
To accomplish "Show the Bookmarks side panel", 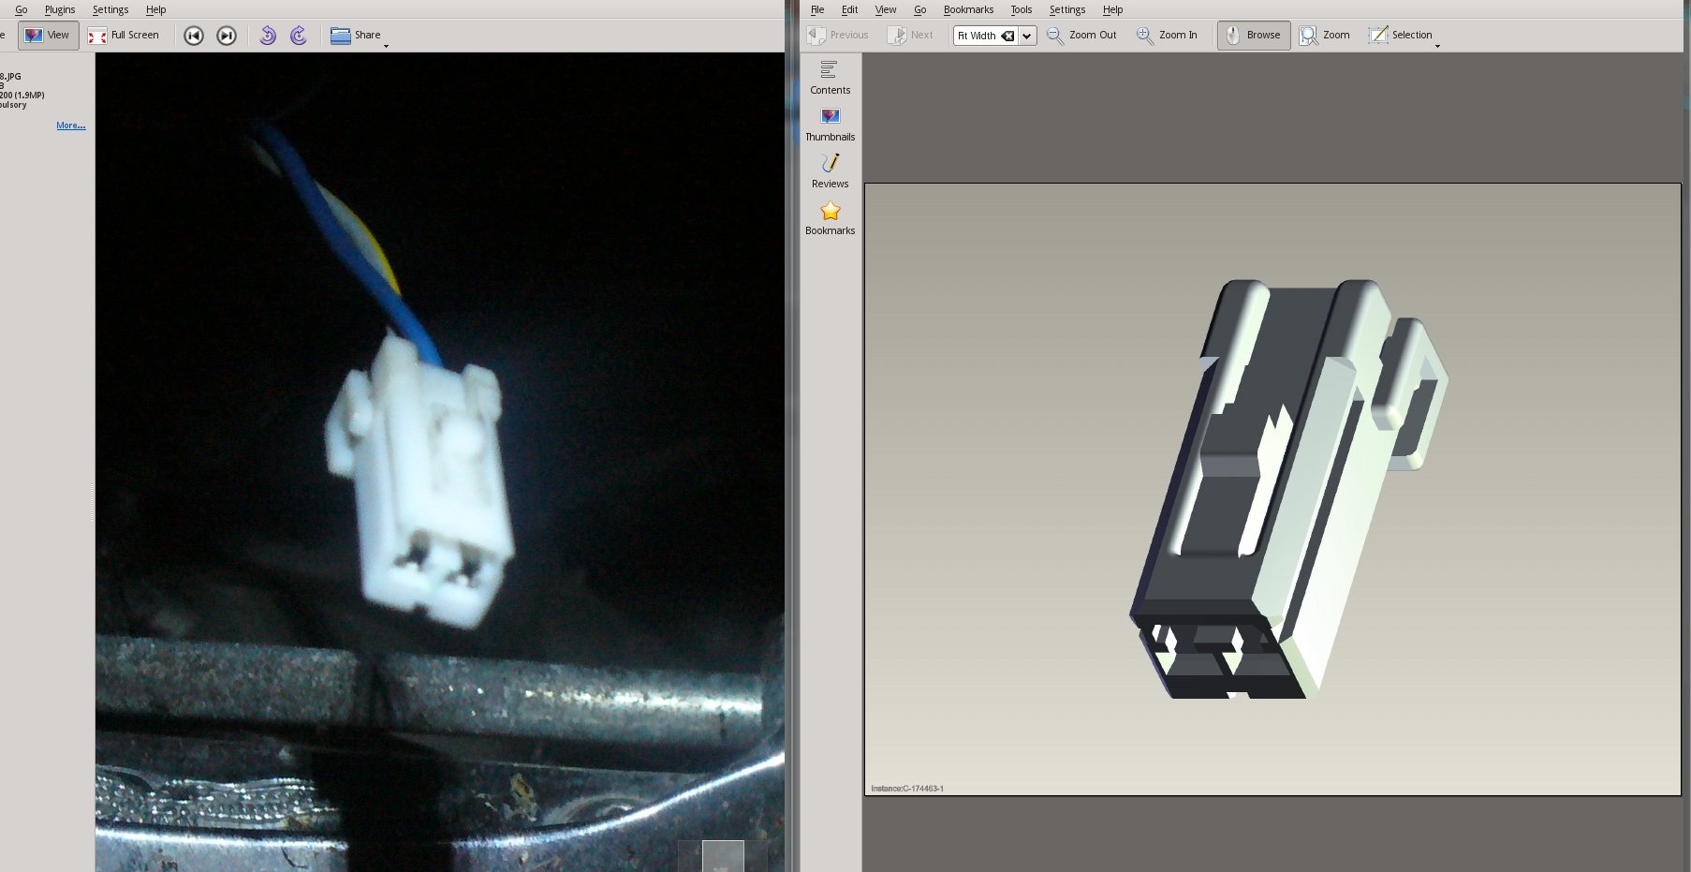I will point(831,218).
